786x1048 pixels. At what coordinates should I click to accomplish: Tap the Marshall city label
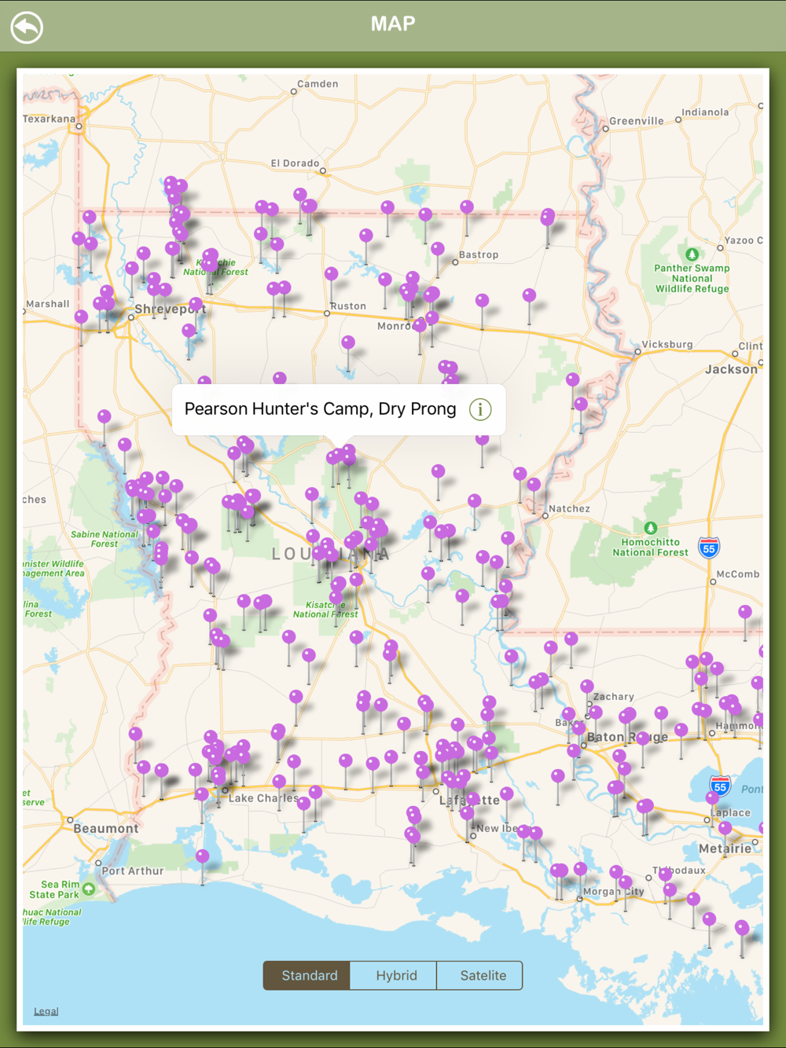click(48, 304)
